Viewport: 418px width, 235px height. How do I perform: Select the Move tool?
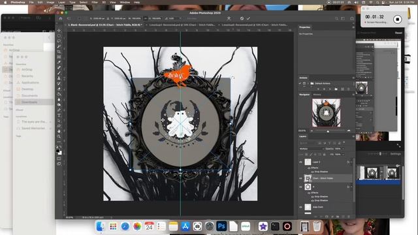click(x=59, y=31)
